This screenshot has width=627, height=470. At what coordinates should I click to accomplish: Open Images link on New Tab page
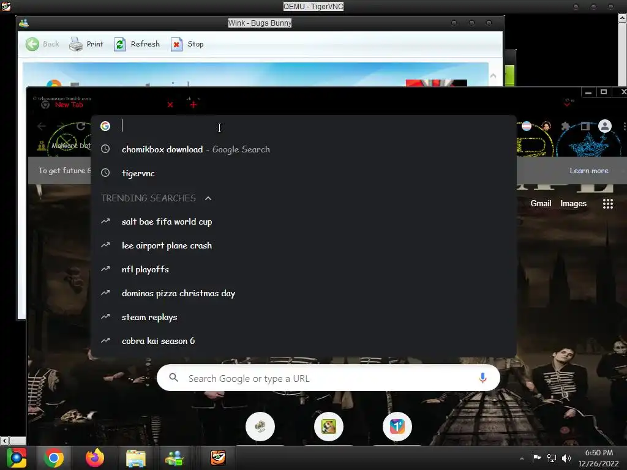coord(573,203)
